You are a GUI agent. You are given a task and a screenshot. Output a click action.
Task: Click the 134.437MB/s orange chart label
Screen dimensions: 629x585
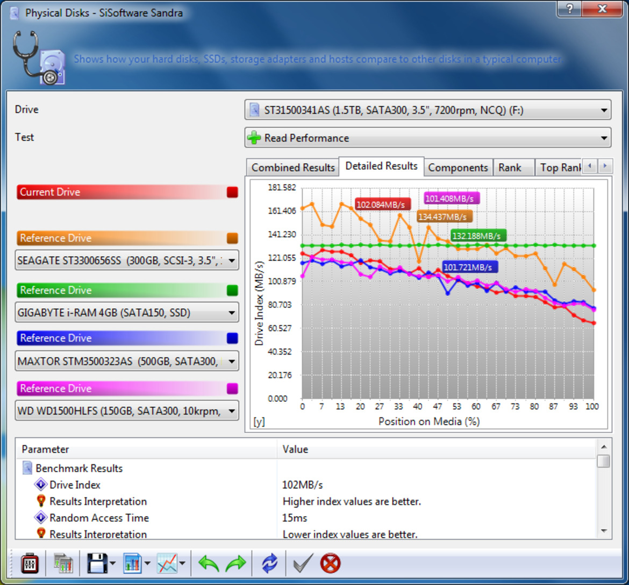(x=445, y=217)
